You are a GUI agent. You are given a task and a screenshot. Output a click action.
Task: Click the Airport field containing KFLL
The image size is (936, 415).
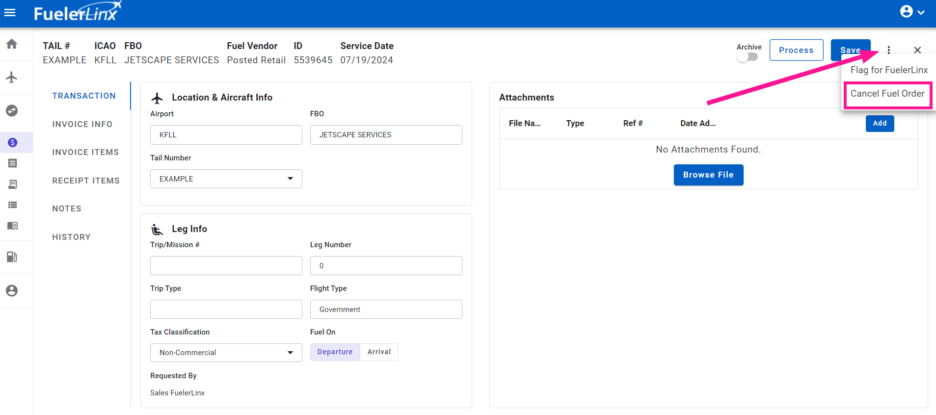(226, 135)
